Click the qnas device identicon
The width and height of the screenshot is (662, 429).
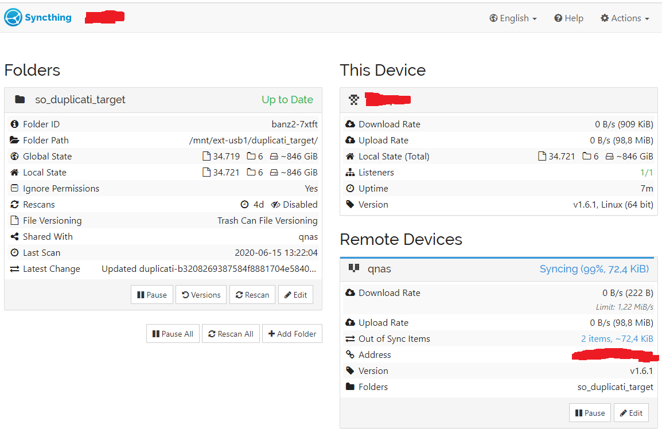pos(354,268)
